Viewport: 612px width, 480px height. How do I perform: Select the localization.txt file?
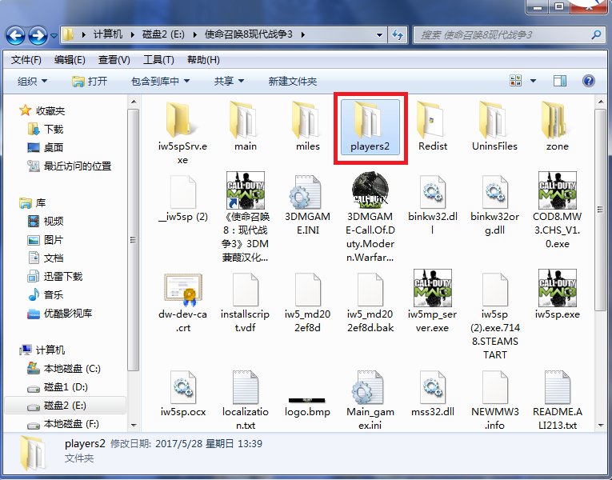[245, 400]
